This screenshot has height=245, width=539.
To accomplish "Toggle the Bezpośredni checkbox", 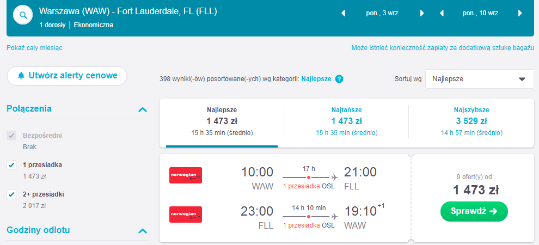I will (11, 136).
